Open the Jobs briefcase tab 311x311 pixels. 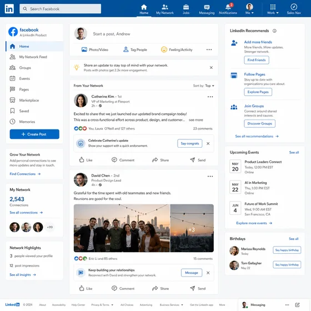point(186,9)
